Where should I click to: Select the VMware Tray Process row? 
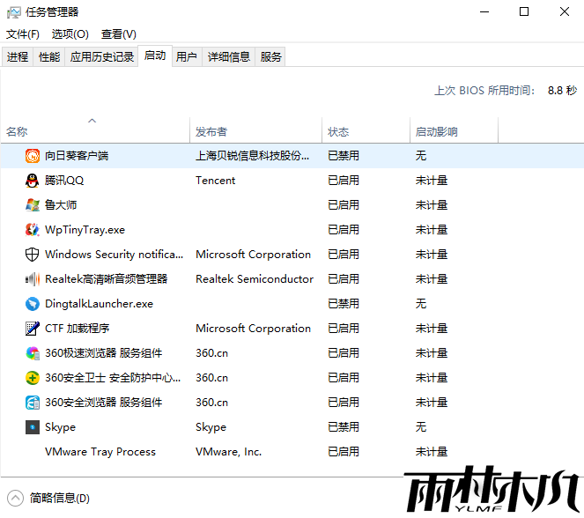point(100,452)
